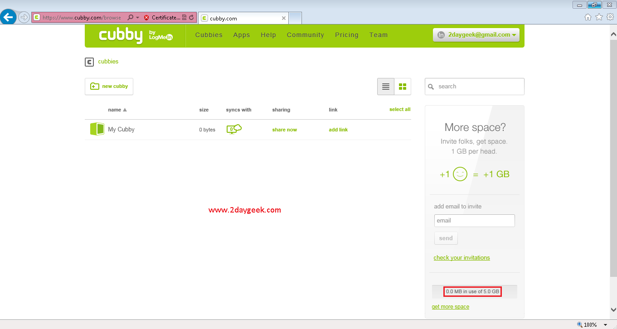
Task: Click the storage usage bar
Action: coord(474,292)
